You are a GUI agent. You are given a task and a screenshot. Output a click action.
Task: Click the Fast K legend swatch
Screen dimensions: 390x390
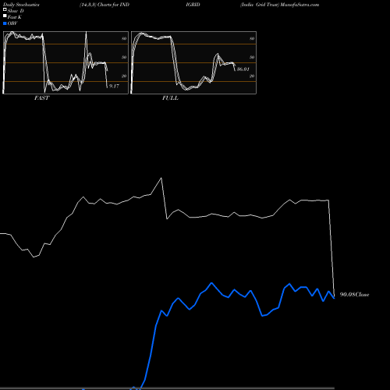(5, 16)
